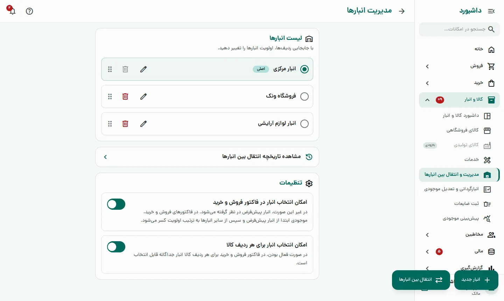Image resolution: width=504 pixels, height=301 pixels.
Task: Open مدیریت و انتقال بین انبارها menu item
Action: pos(459,175)
